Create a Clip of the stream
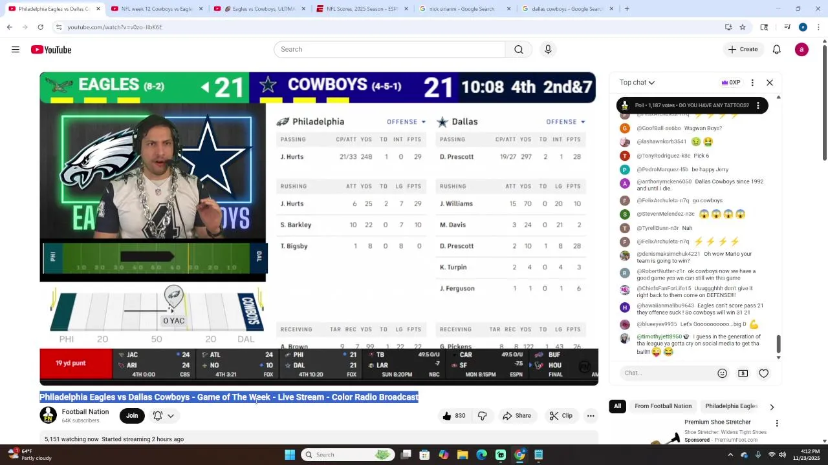Screen dimensions: 828x465 (561, 416)
